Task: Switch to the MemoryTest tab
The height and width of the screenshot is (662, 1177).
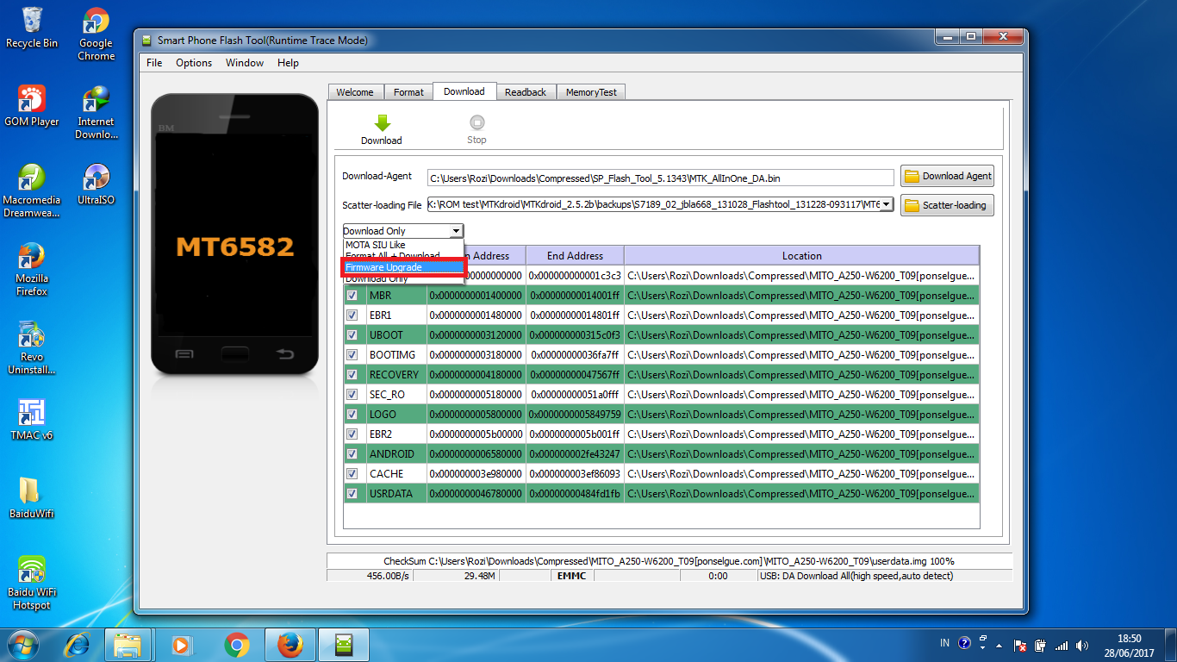Action: (591, 92)
